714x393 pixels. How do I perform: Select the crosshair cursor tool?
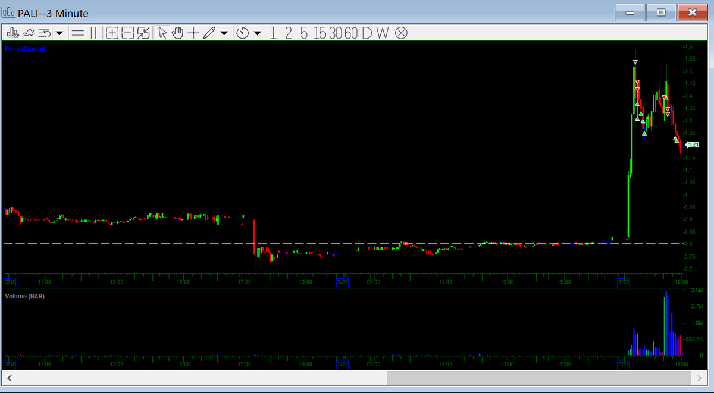point(193,32)
